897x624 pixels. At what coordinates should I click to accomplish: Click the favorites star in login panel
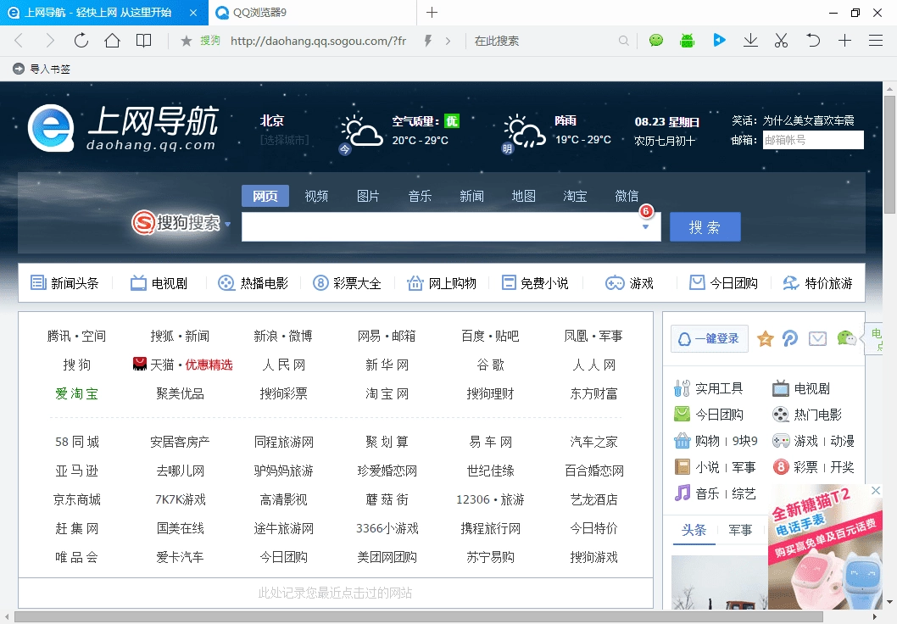pyautogui.click(x=765, y=338)
